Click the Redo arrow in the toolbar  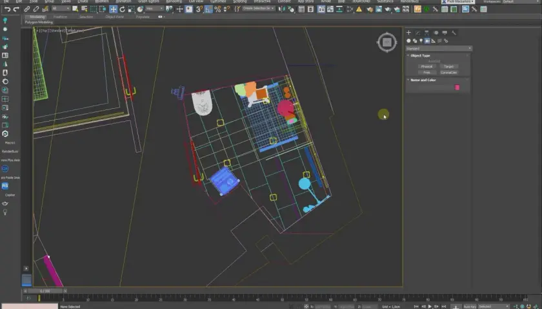coord(16,9)
